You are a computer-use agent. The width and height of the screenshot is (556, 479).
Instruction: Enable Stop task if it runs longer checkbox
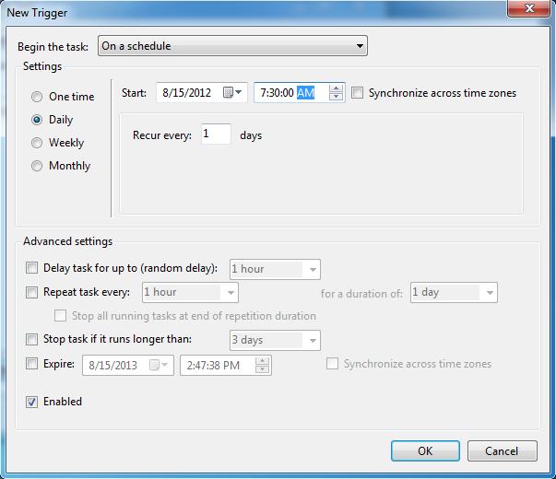pos(31,339)
